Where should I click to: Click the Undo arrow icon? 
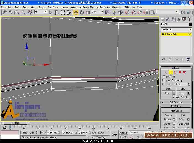click(5, 12)
